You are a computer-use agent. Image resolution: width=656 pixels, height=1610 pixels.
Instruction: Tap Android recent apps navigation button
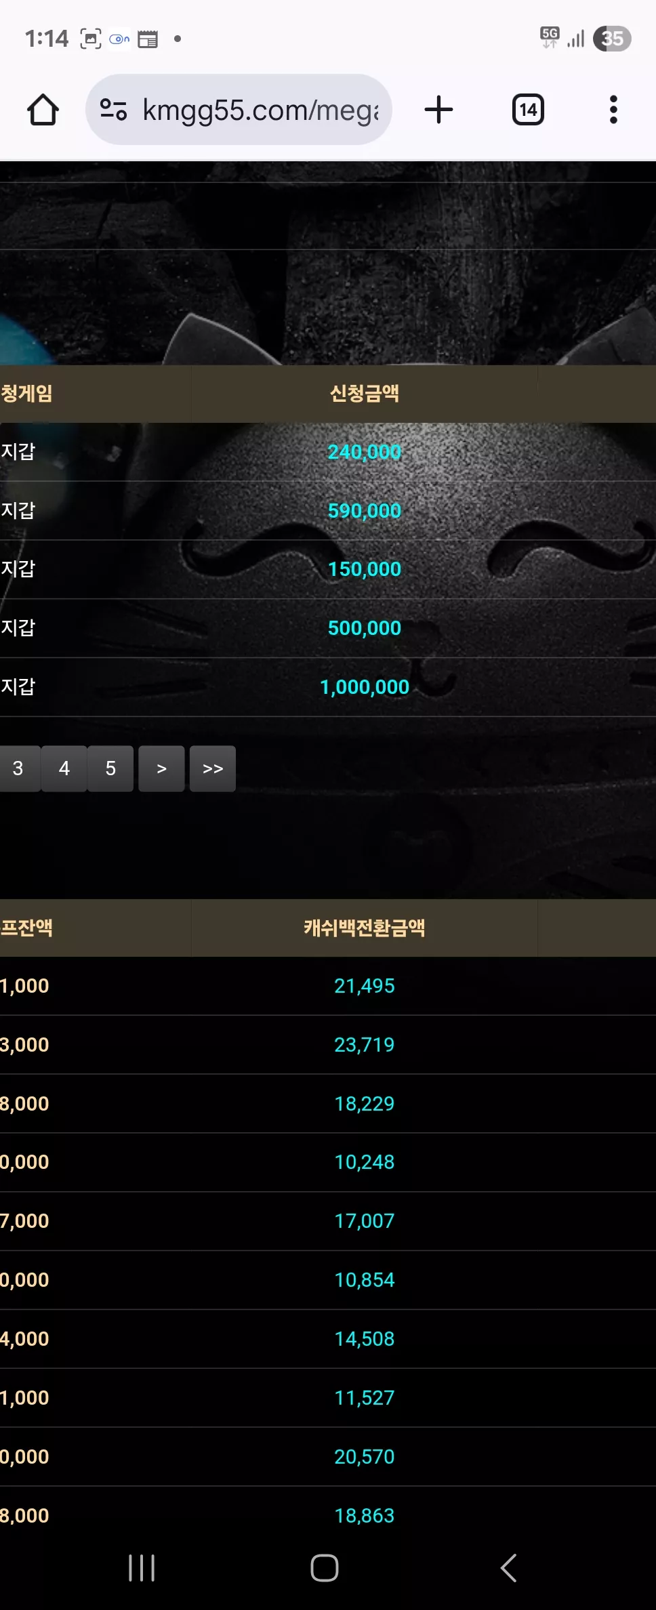[142, 1568]
